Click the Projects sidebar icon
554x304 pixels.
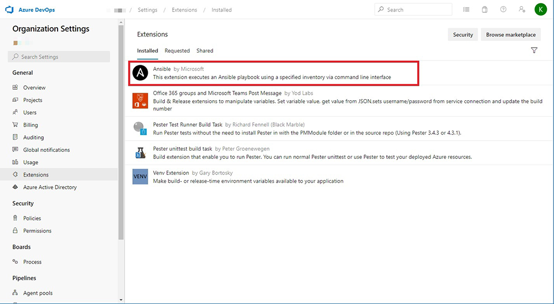(15, 100)
